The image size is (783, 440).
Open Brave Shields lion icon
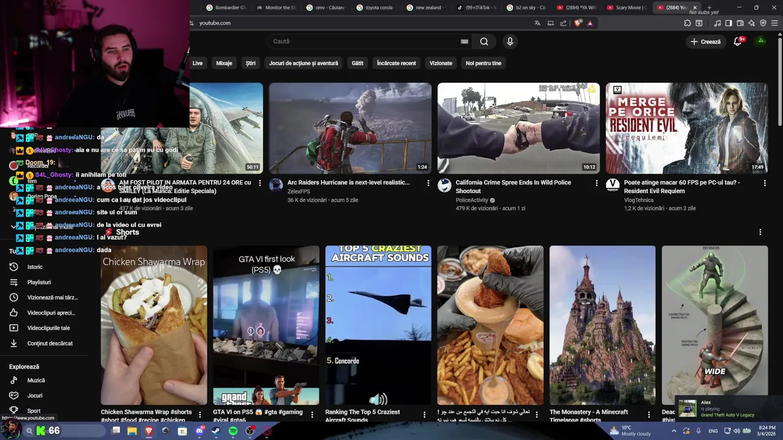[x=578, y=23]
